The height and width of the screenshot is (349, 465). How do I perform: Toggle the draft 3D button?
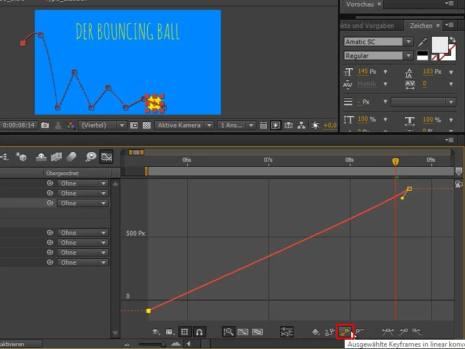(x=21, y=156)
